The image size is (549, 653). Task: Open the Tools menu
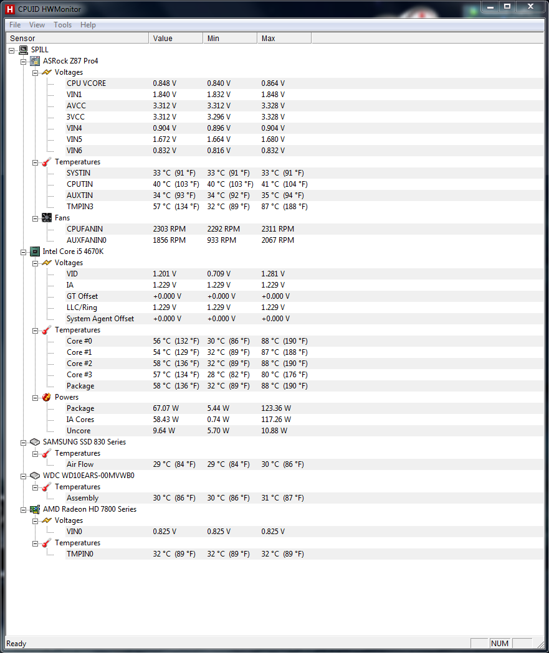coord(62,25)
